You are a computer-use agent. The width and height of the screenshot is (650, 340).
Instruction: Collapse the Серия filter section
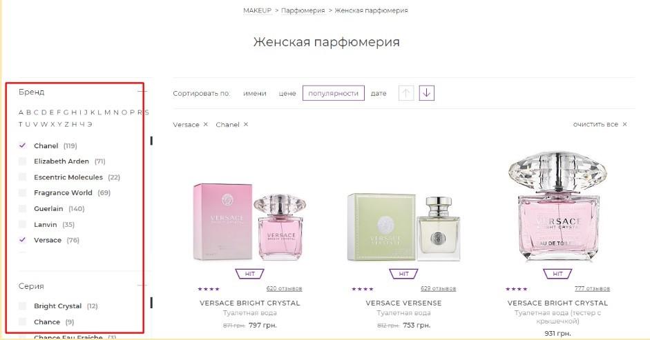[142, 286]
